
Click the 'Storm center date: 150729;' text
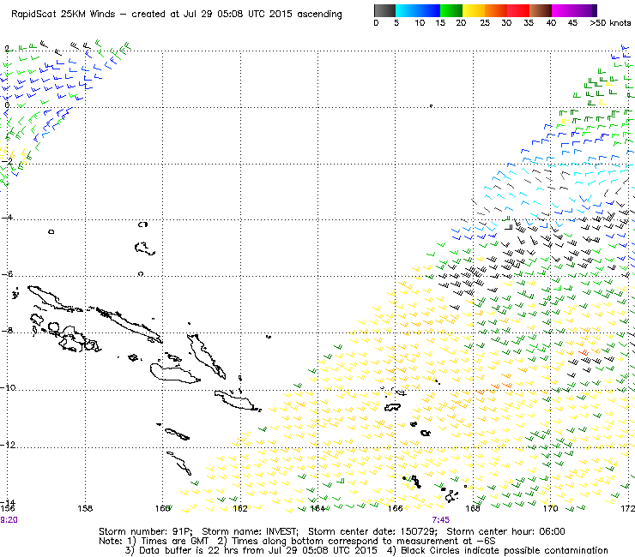[372, 531]
